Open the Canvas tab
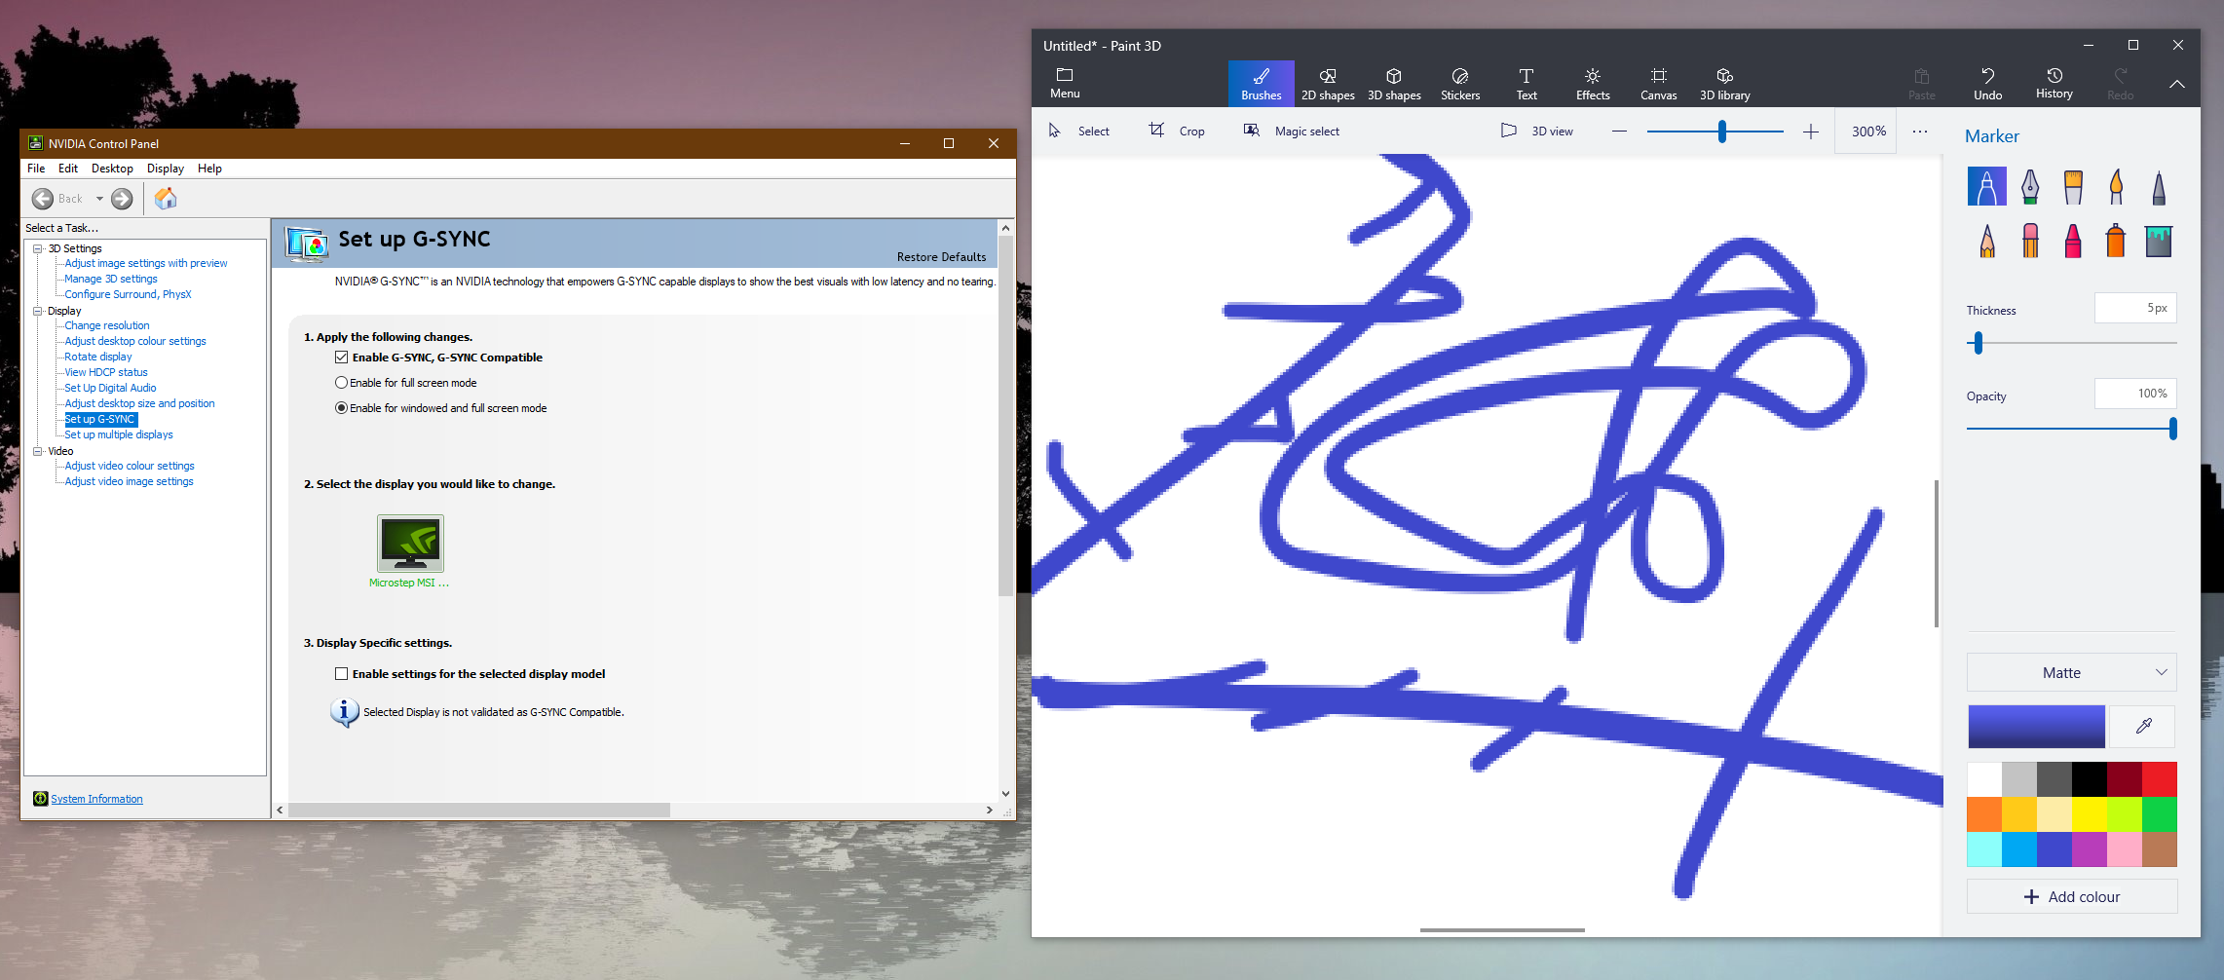Image resolution: width=2224 pixels, height=980 pixels. pyautogui.click(x=1659, y=84)
